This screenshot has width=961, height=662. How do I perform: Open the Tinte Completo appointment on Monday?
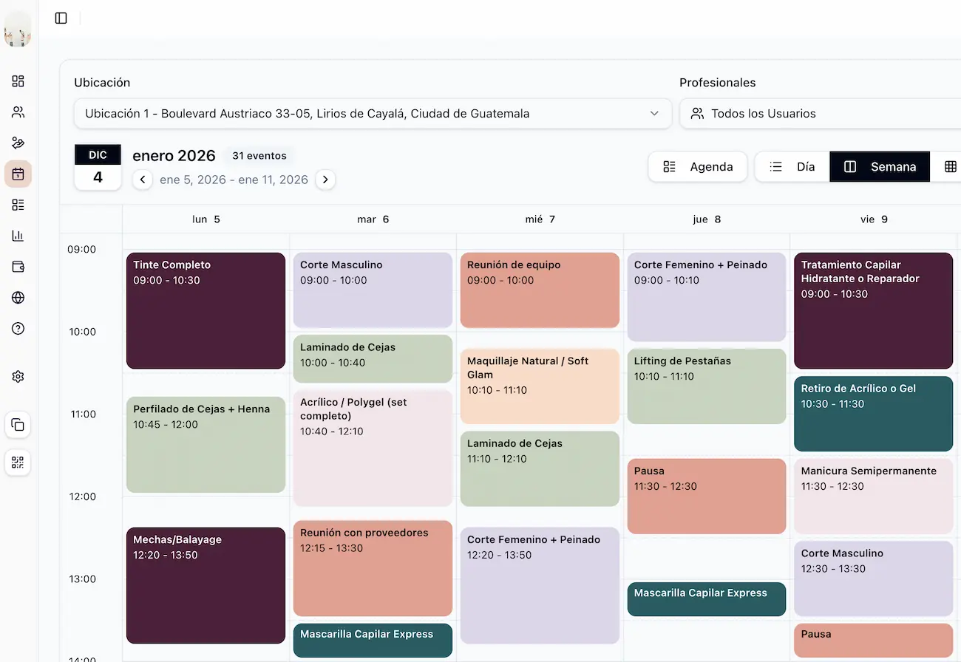click(206, 310)
